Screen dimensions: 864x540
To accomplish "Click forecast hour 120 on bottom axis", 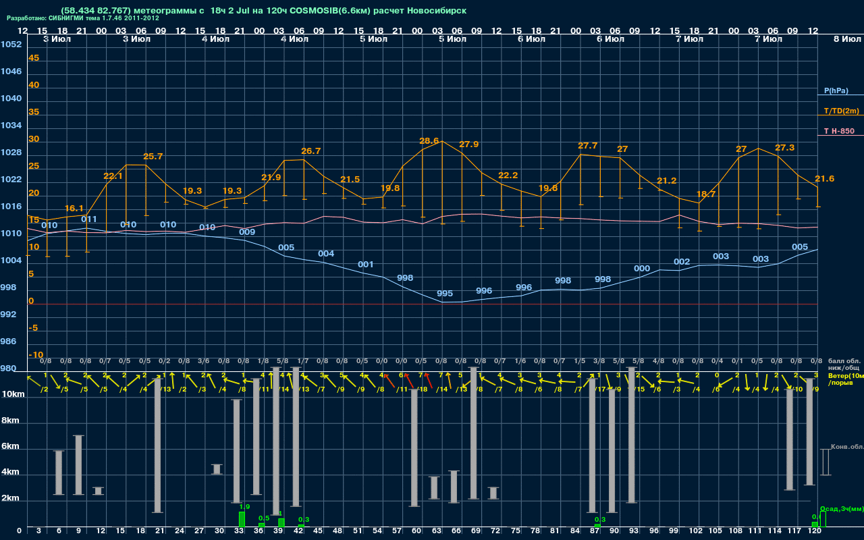I will [x=815, y=532].
